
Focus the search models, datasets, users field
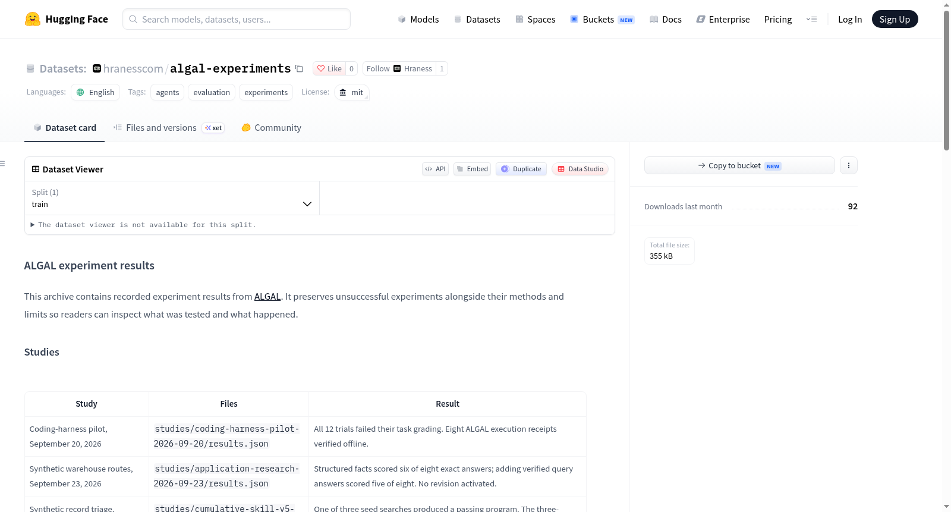click(x=237, y=19)
